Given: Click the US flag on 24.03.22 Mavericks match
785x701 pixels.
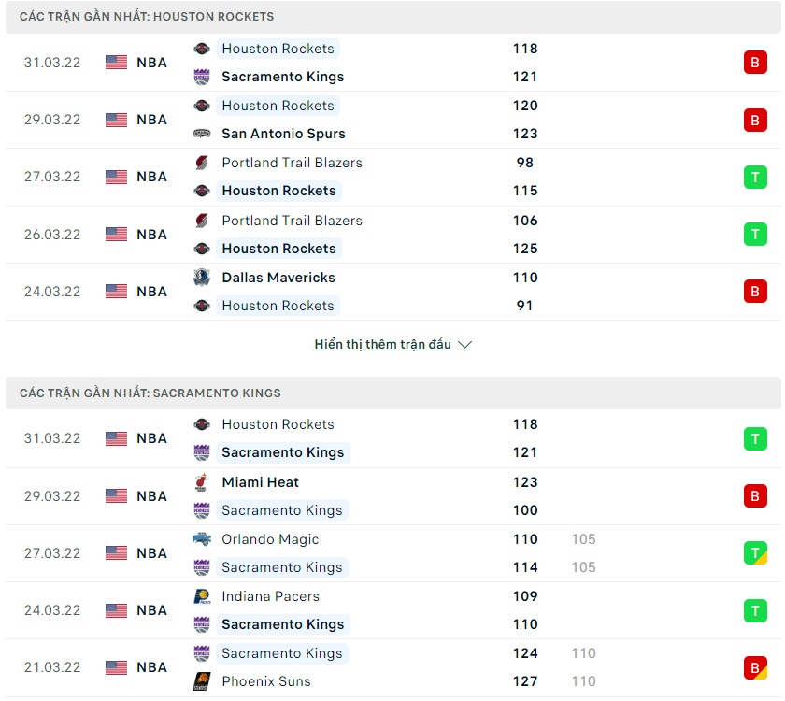Looking at the screenshot, I should click(116, 292).
